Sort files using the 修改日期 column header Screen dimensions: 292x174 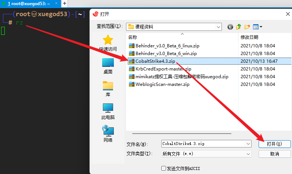(249, 37)
